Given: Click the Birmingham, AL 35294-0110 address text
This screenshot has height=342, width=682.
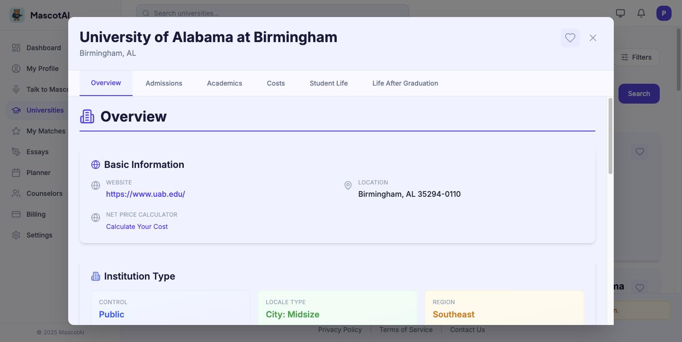Looking at the screenshot, I should click(409, 194).
